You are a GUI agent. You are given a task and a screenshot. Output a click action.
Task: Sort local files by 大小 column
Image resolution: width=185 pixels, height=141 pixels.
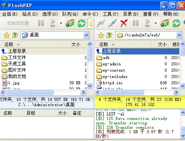(71, 45)
